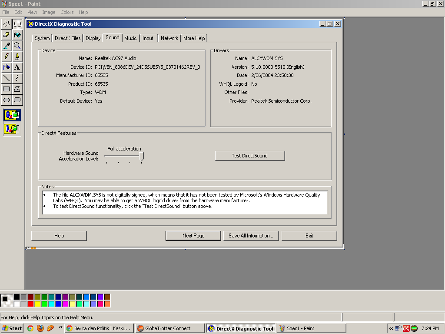
Task: Pick the Line tool
Action: tap(6, 78)
